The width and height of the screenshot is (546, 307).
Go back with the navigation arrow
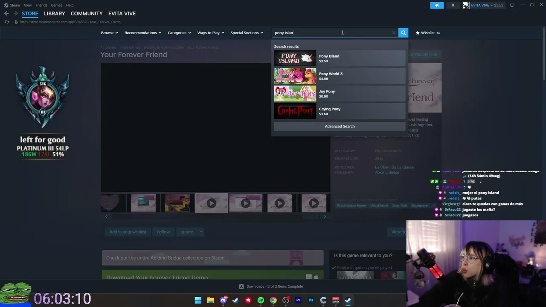point(6,14)
